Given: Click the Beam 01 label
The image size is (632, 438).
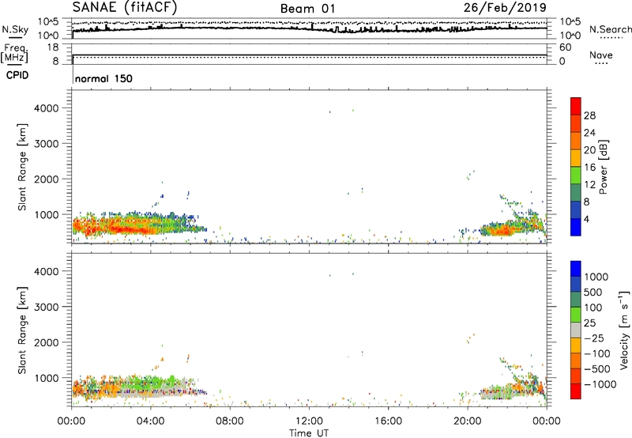Looking at the screenshot, I should [x=308, y=9].
